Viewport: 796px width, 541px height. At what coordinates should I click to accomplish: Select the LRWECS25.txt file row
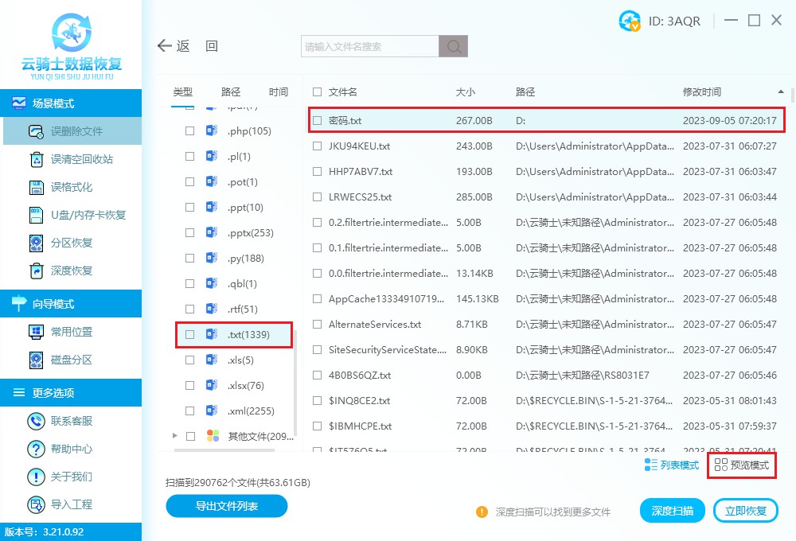546,197
